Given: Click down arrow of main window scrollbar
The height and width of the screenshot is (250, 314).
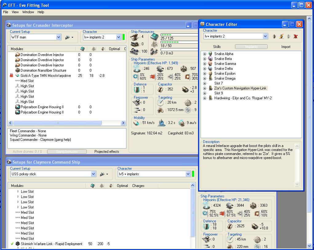Looking at the screenshot, I should pyautogui.click(x=309, y=246).
